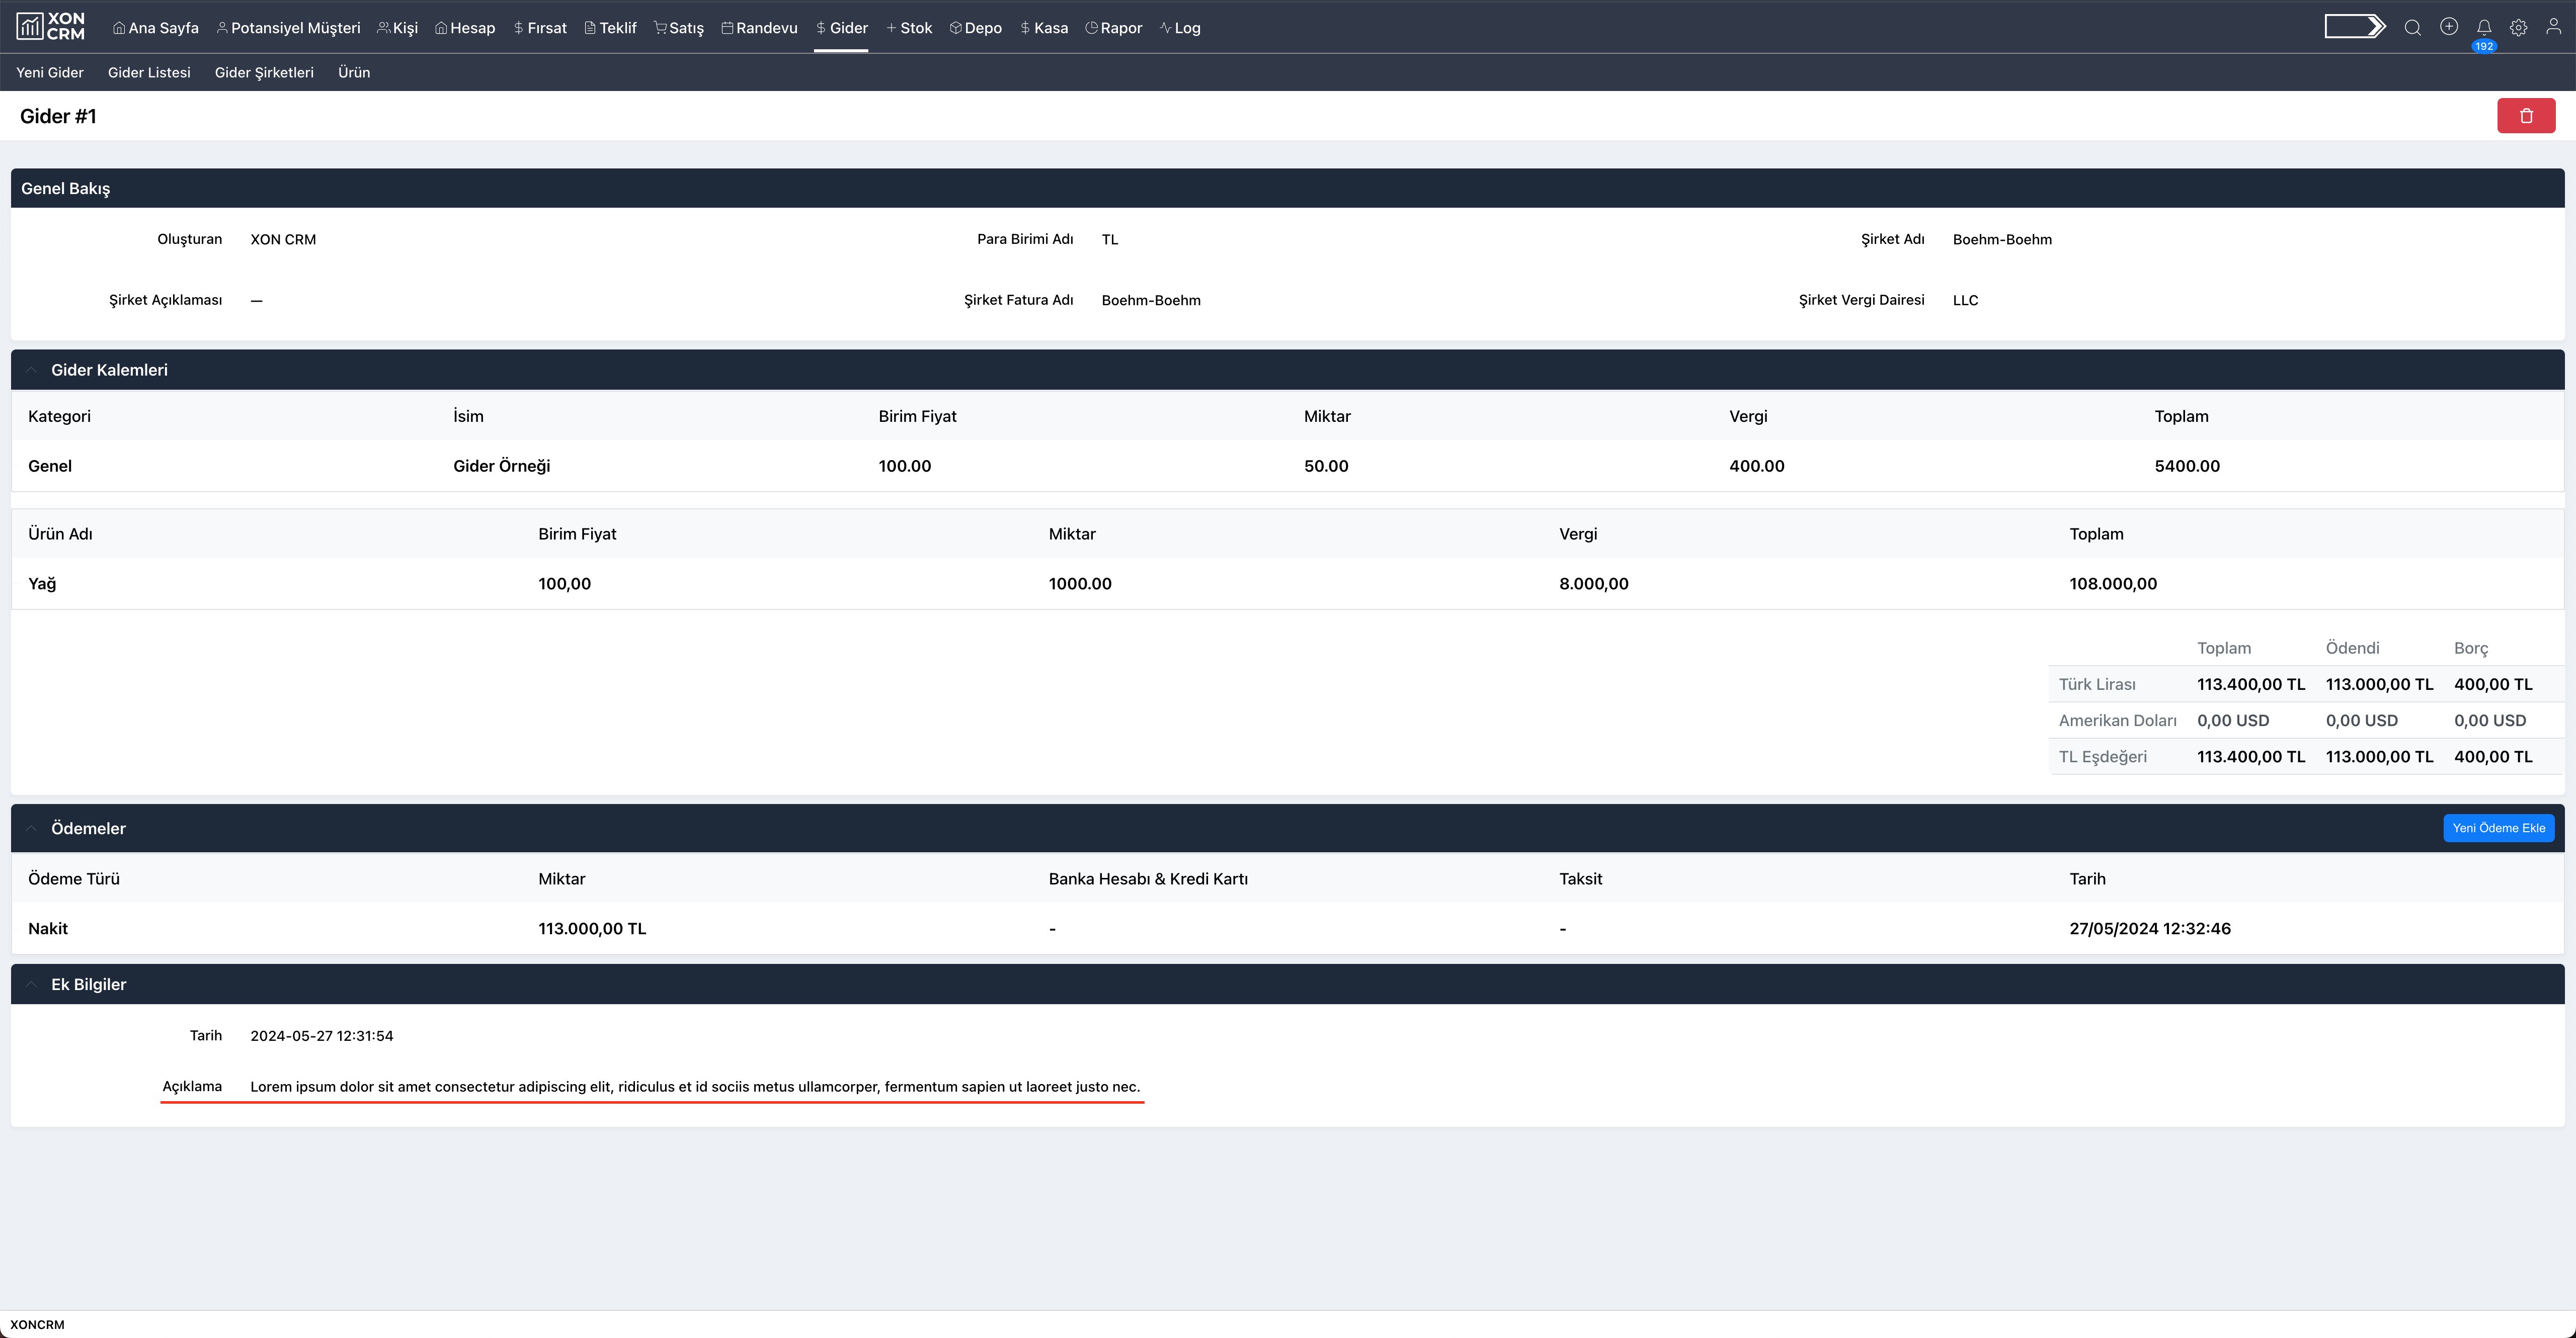Click the arrow-shaped box in top bar
The image size is (2576, 1338).
pyautogui.click(x=2354, y=27)
